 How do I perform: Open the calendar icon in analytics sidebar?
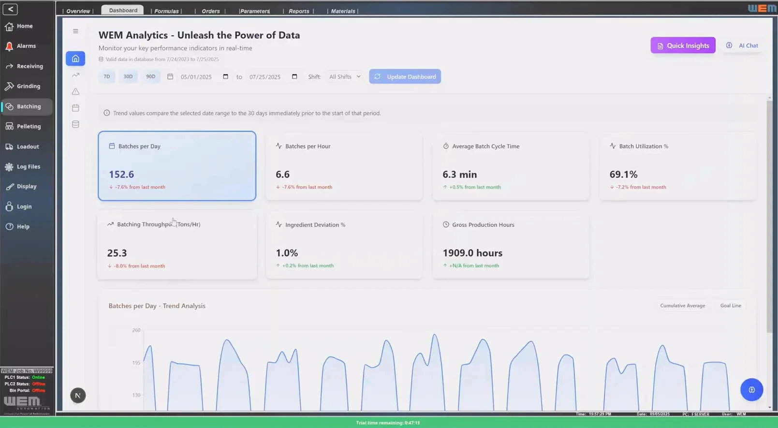click(x=75, y=108)
